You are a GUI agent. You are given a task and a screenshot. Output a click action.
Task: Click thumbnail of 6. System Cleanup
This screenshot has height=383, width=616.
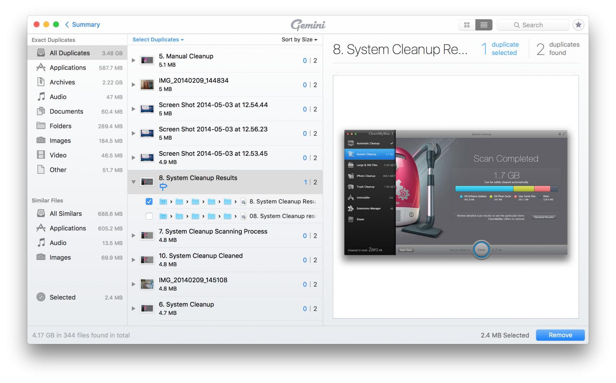147,308
